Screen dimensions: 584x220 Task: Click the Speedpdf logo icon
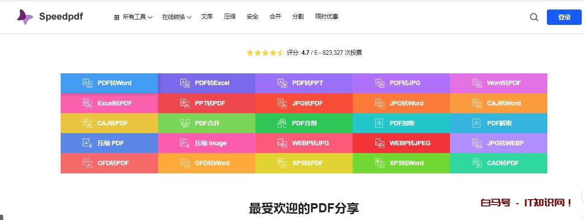(x=25, y=17)
